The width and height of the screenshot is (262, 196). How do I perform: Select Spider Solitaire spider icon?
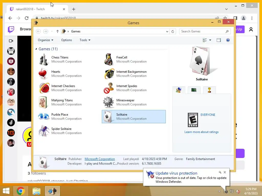coord(44,131)
